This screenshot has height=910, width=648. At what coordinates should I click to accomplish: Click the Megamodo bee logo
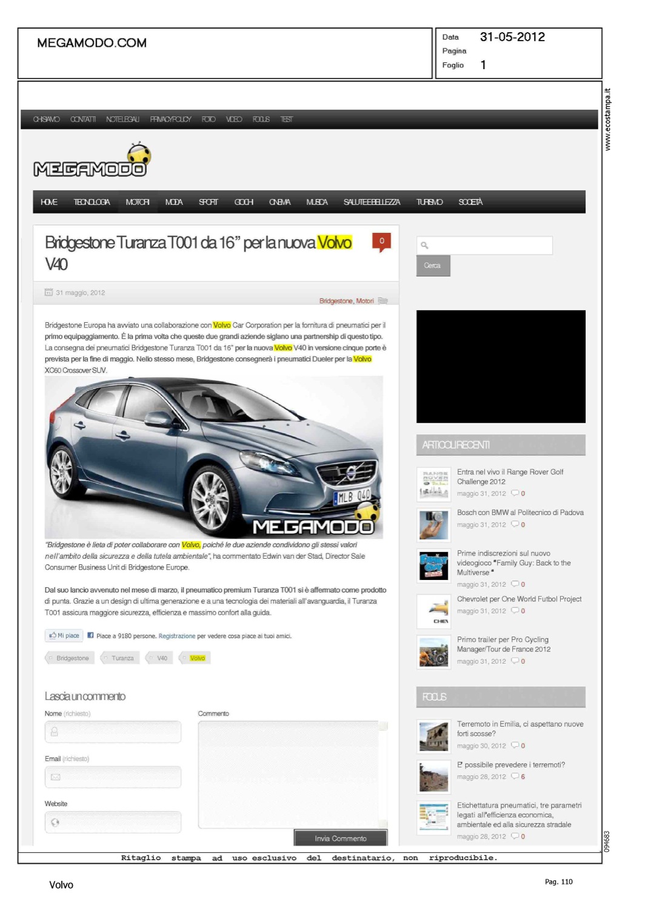coord(91,163)
